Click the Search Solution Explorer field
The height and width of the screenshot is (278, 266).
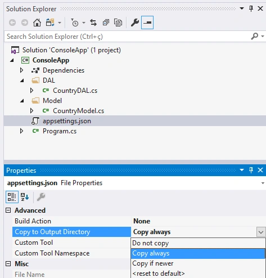coord(128,37)
